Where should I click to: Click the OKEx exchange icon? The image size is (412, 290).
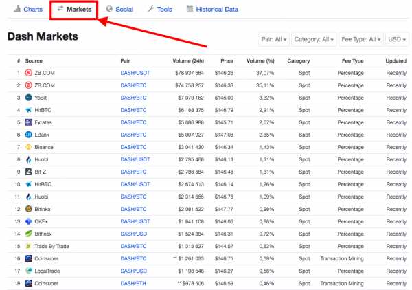tap(28, 221)
